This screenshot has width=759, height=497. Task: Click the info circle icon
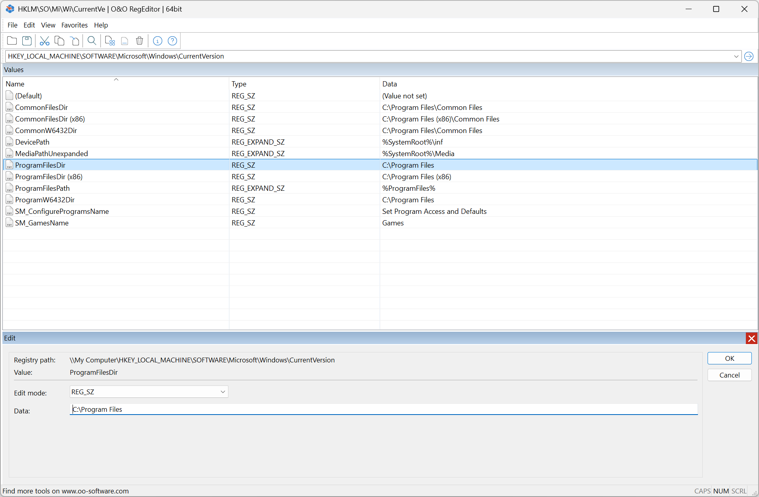click(x=157, y=41)
